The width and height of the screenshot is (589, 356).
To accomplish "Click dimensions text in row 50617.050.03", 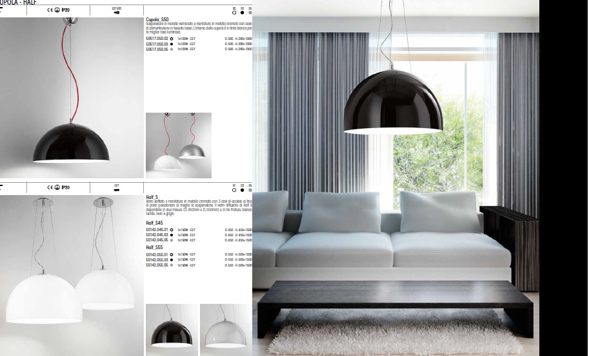I will (239, 44).
